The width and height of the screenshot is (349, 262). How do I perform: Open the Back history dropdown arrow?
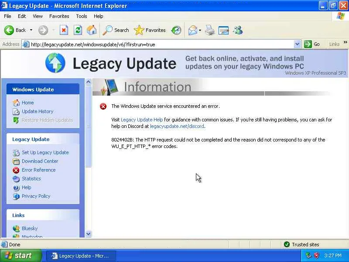31,30
